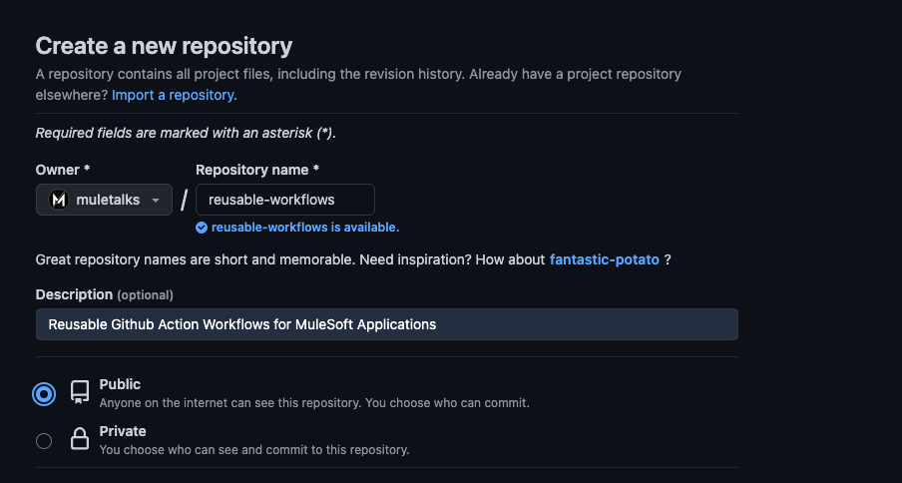Click the 'Repository name *' label

pos(257,170)
